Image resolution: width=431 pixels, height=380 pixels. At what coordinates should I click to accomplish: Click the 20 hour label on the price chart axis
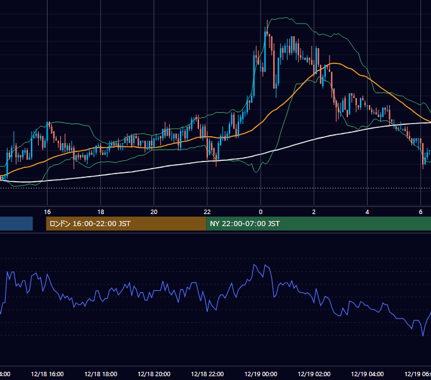tap(154, 212)
